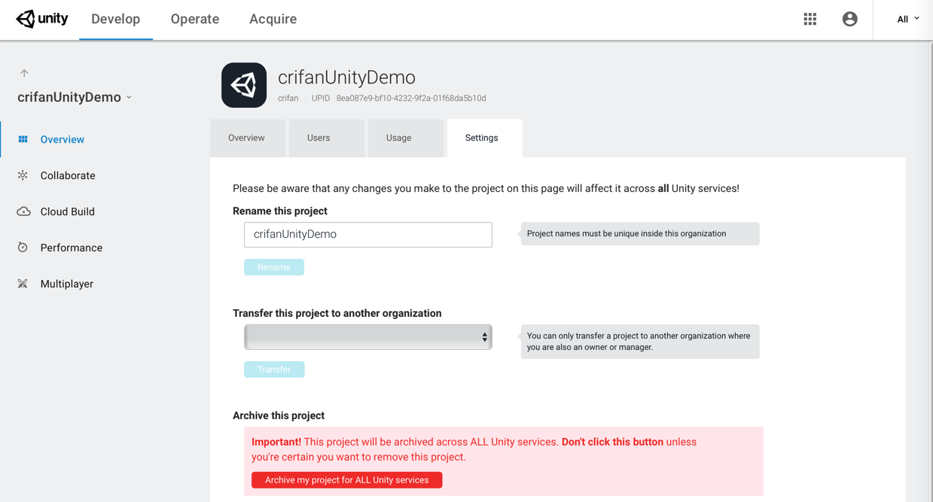Click the Performance stopwatch icon
Image resolution: width=933 pixels, height=502 pixels.
point(23,248)
